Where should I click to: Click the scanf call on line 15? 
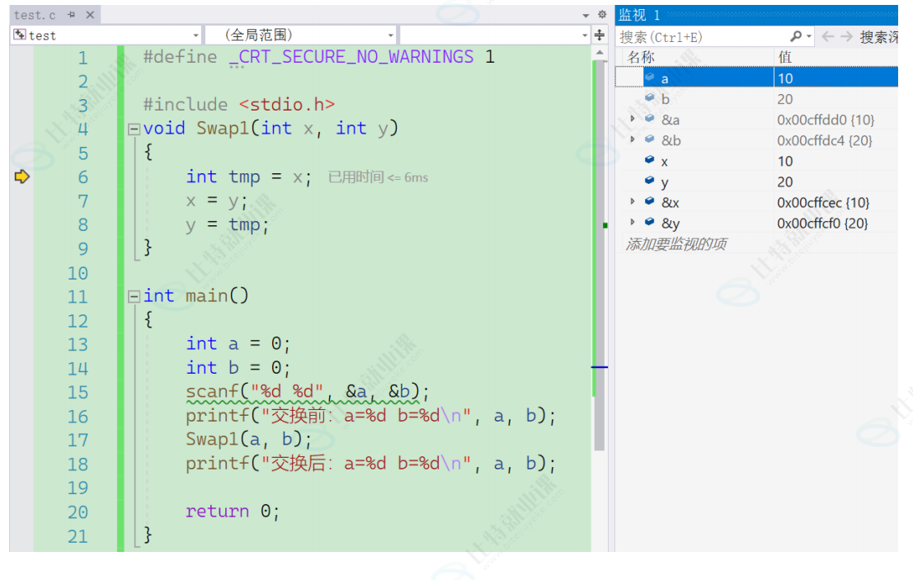click(308, 391)
